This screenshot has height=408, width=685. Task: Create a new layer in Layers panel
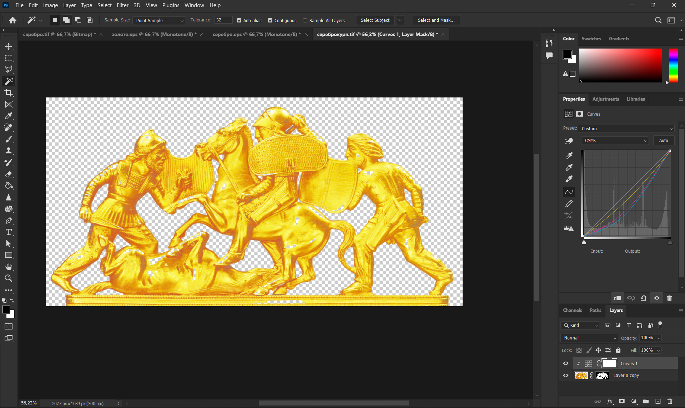(658, 401)
